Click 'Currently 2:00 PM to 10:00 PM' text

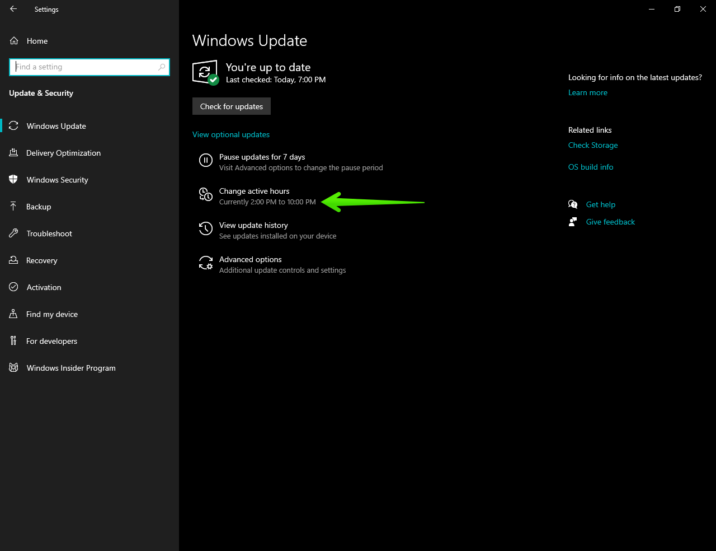pyautogui.click(x=267, y=202)
